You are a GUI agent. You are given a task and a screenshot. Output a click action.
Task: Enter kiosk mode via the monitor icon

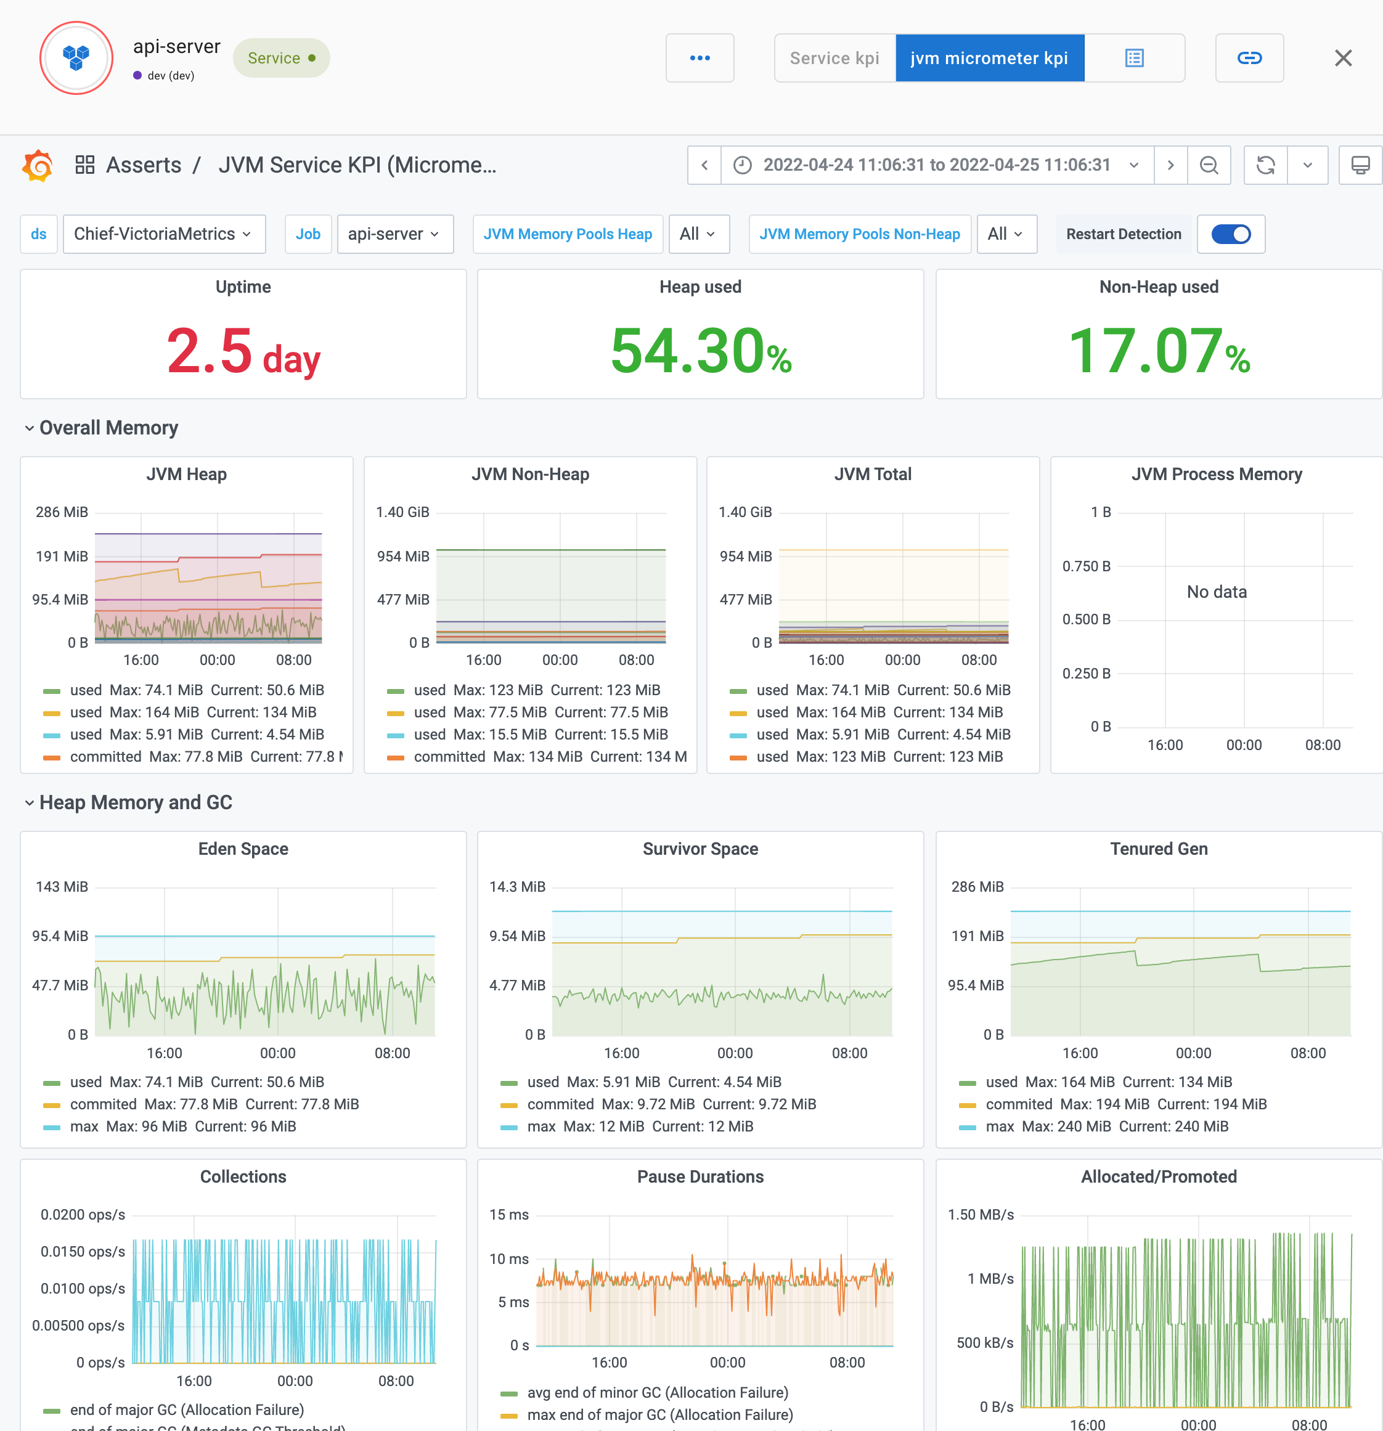click(1360, 165)
